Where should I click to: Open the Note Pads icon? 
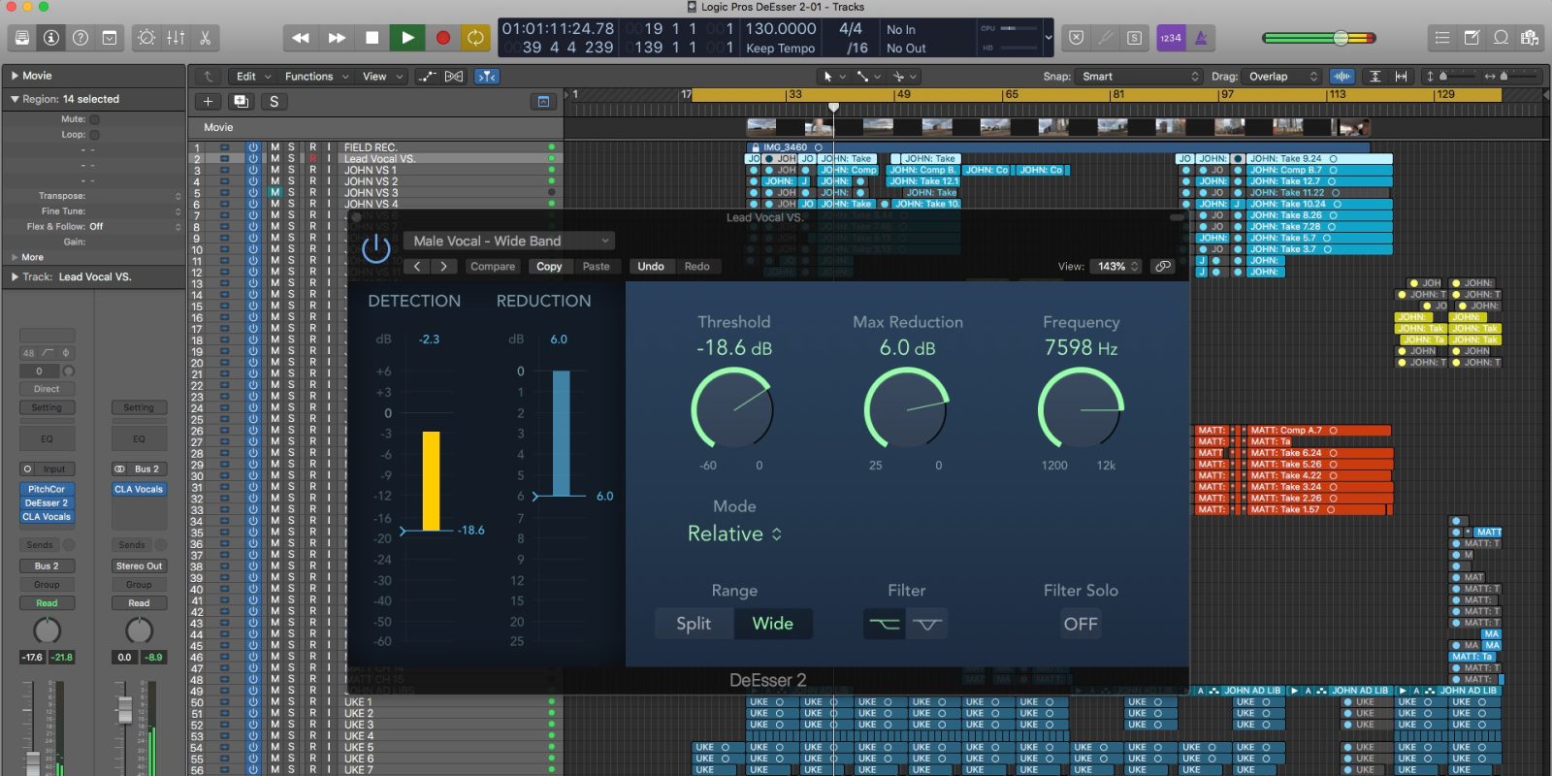(x=1471, y=38)
